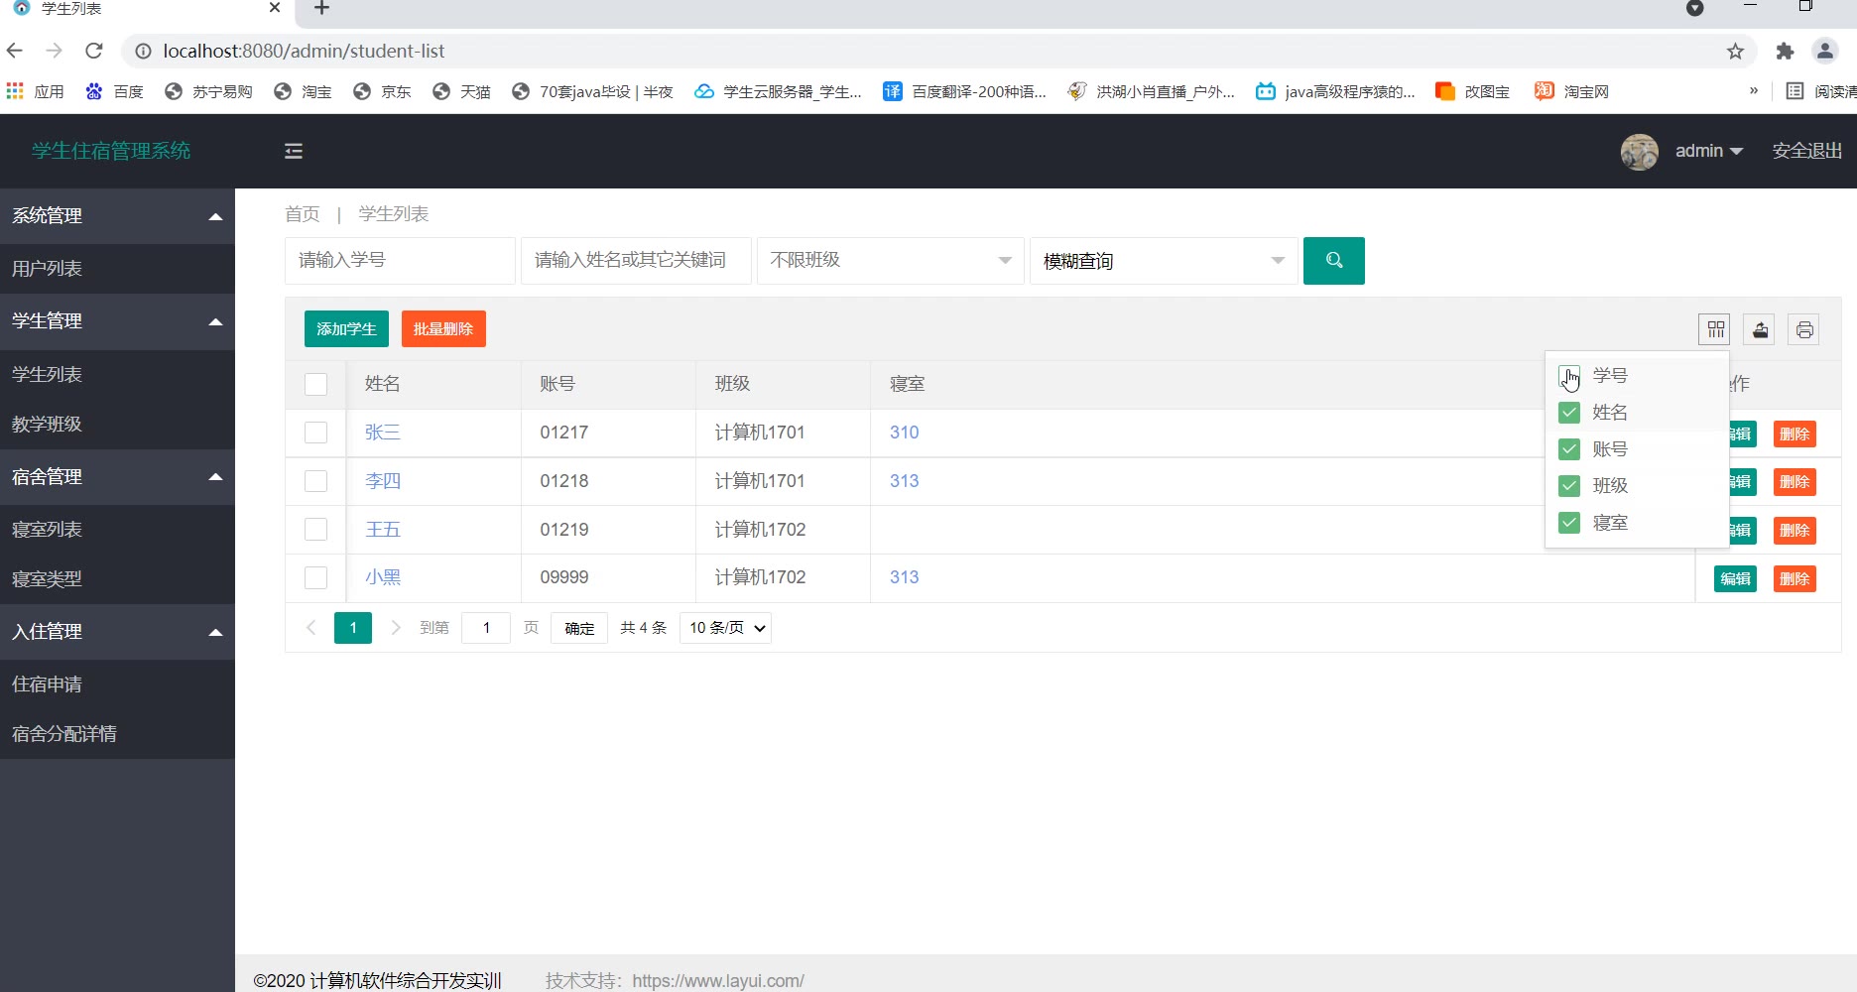Open the 不限班级 class dropdown
Image resolution: width=1857 pixels, height=992 pixels.
coord(890,261)
